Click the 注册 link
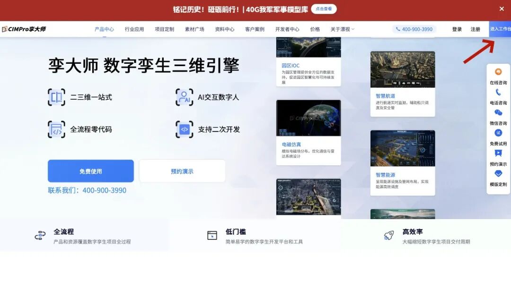The width and height of the screenshot is (511, 306). (475, 29)
